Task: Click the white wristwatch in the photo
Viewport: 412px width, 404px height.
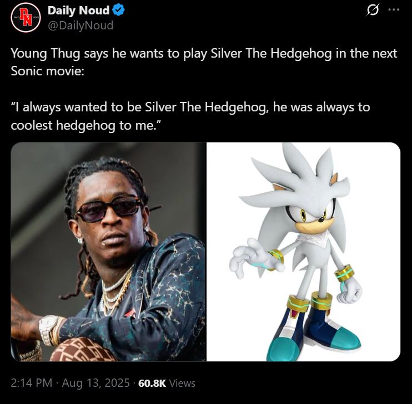Action: click(49, 330)
